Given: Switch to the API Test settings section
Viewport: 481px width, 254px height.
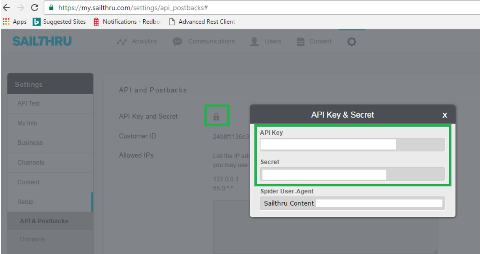Looking at the screenshot, I should coord(26,103).
